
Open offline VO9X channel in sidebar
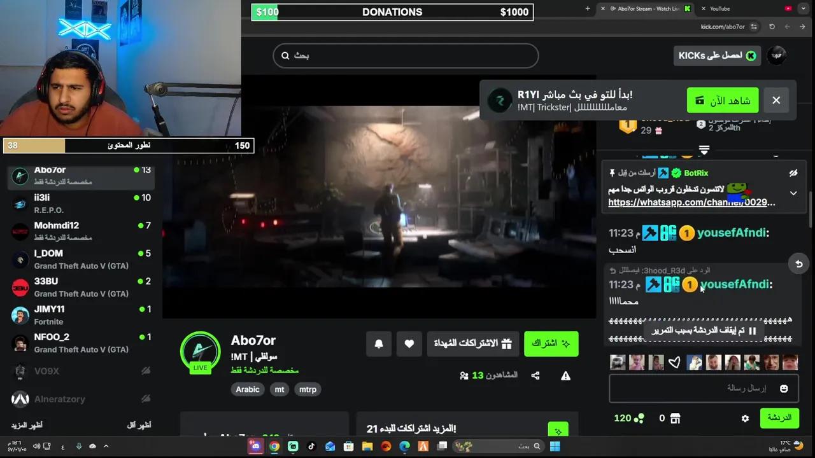[81, 371]
